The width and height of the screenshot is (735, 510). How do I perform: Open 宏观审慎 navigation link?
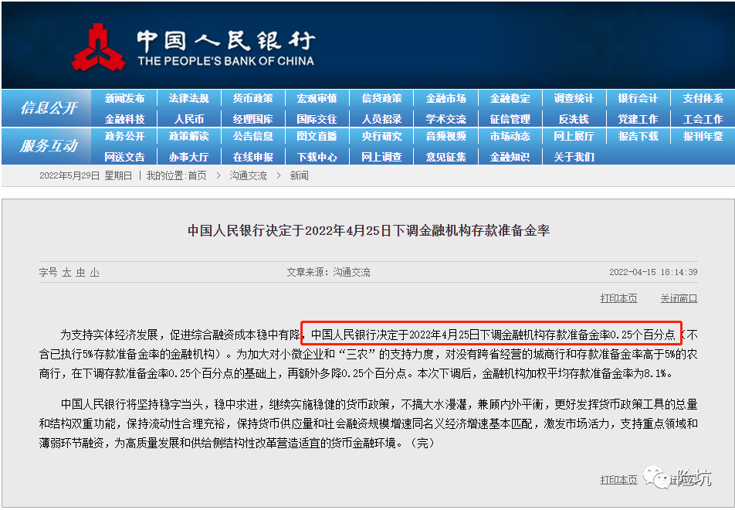coord(317,99)
